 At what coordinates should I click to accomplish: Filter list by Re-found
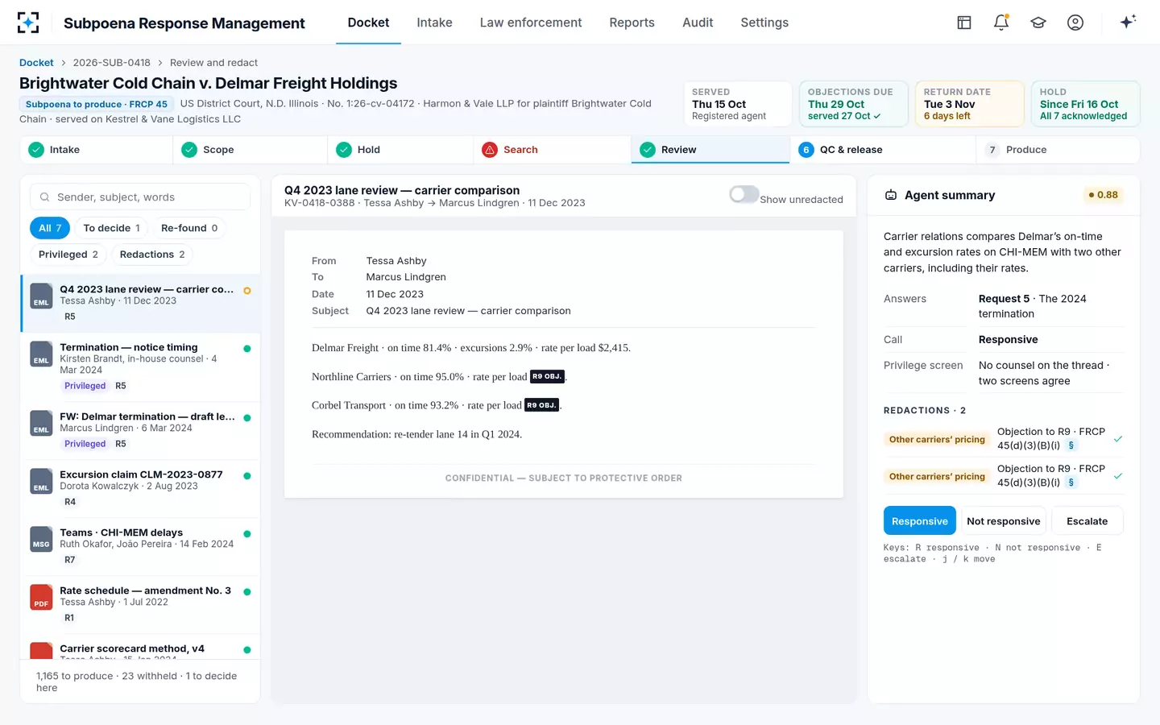tap(189, 228)
